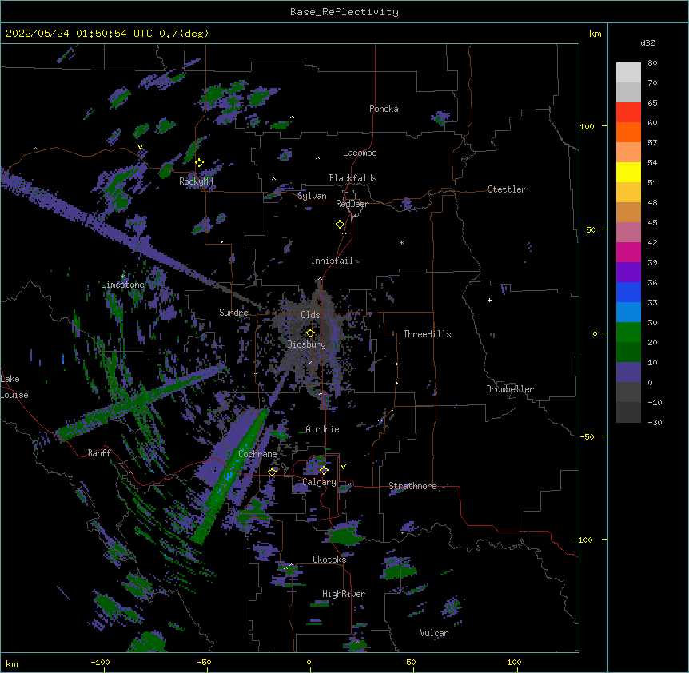
Task: Click the white asterisk marker east of Innisfail
Action: coord(401,242)
